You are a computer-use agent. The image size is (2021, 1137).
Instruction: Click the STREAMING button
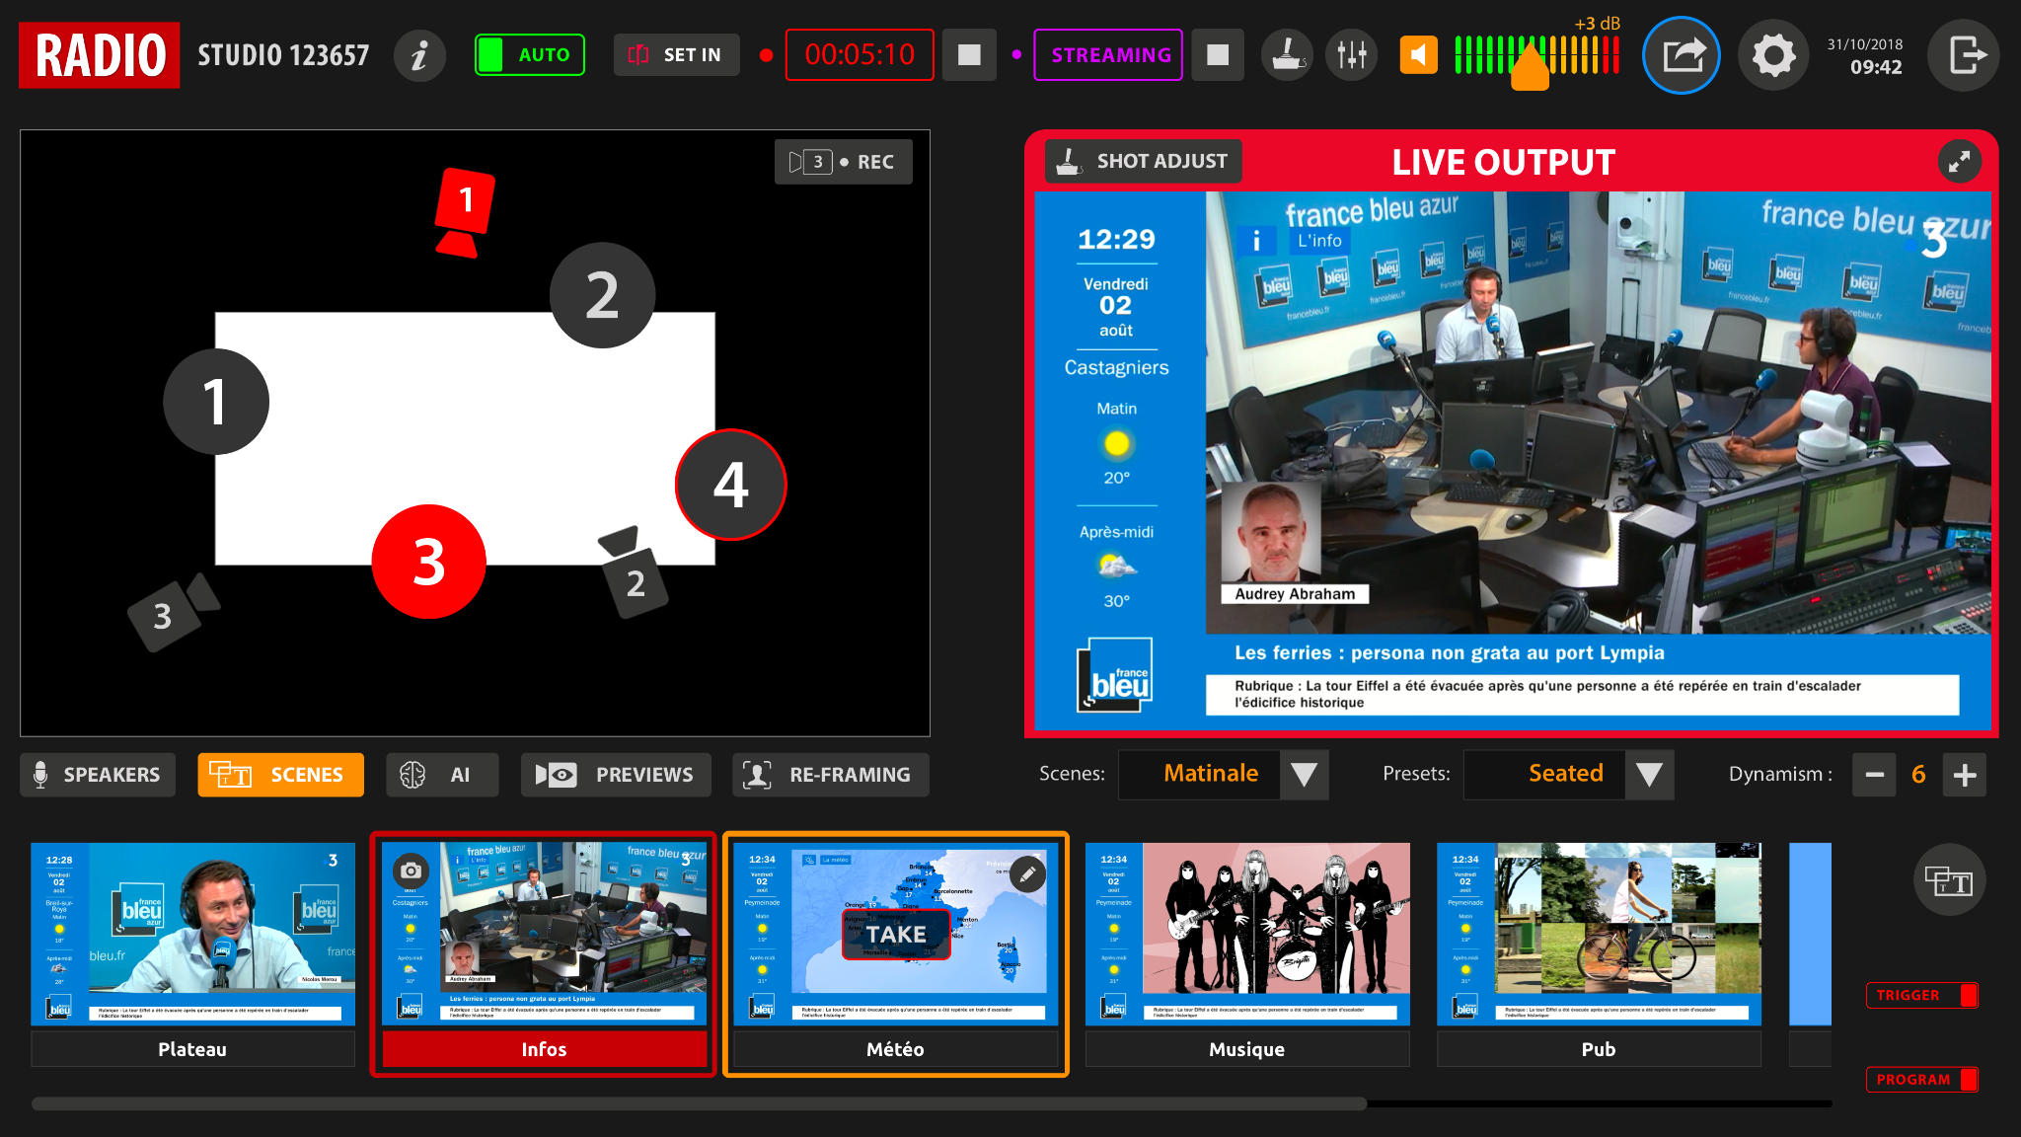[1108, 55]
